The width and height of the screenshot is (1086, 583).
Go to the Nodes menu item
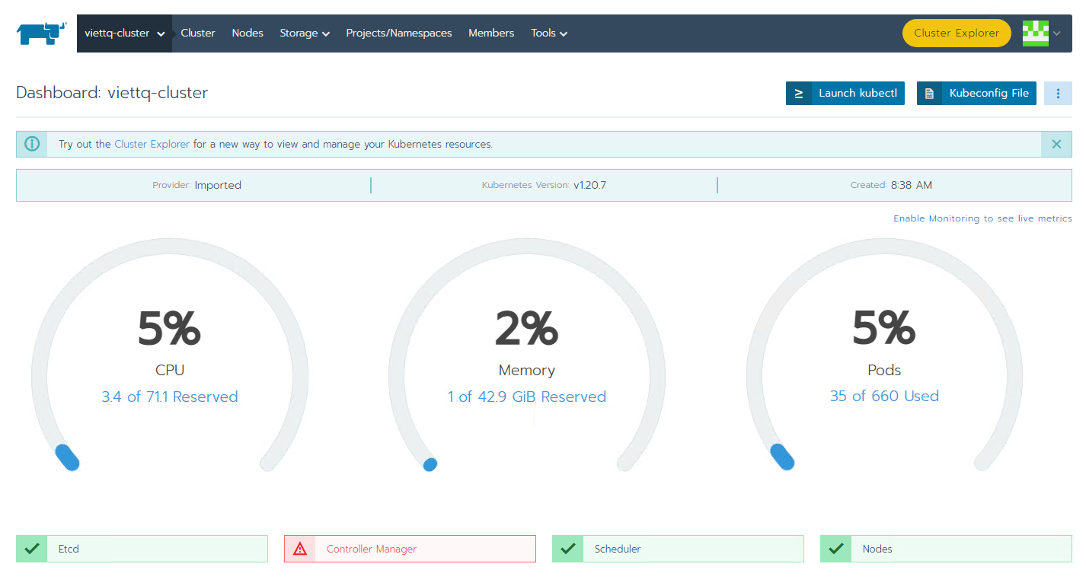coord(248,33)
